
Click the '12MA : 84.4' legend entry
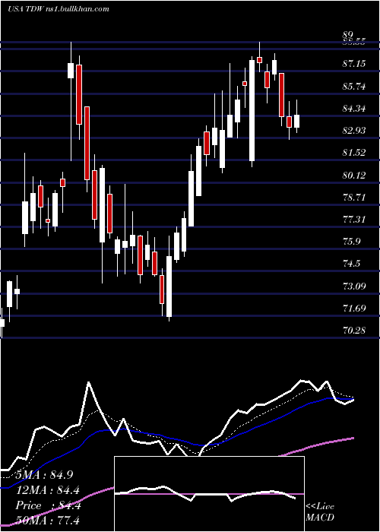coord(47,490)
